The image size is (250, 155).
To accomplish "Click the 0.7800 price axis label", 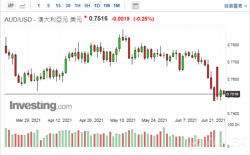I will (x=233, y=45).
